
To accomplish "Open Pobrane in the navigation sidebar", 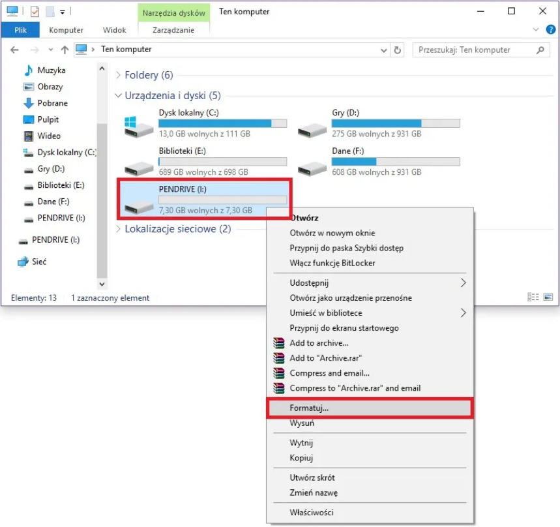I will point(52,103).
